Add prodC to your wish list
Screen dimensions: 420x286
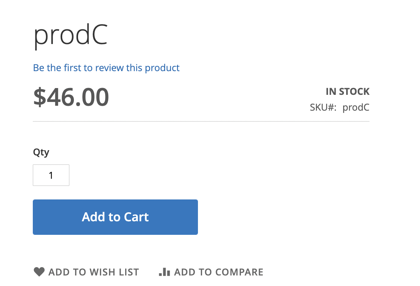[x=86, y=271]
